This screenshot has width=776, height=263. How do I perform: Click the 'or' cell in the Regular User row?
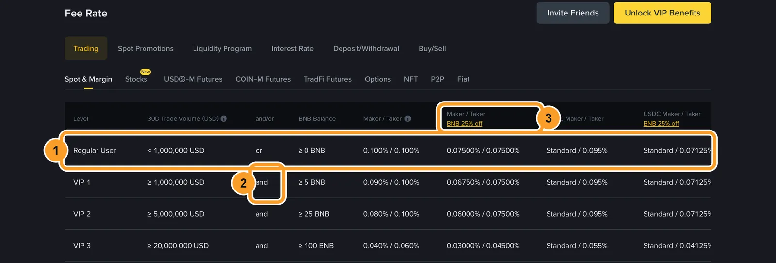(259, 151)
